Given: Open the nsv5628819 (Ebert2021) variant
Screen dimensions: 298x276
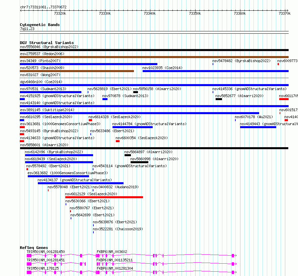Looking at the screenshot, I should (x=109, y=89).
